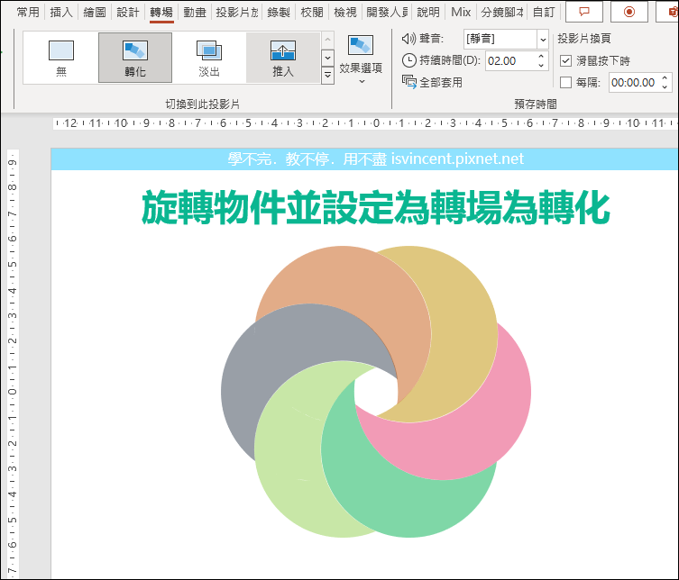Open the 插入 tab
The height and width of the screenshot is (580, 679).
[x=61, y=12]
